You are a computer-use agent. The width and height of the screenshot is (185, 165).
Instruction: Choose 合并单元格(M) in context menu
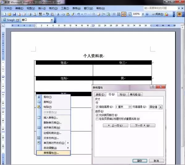pos(53,128)
